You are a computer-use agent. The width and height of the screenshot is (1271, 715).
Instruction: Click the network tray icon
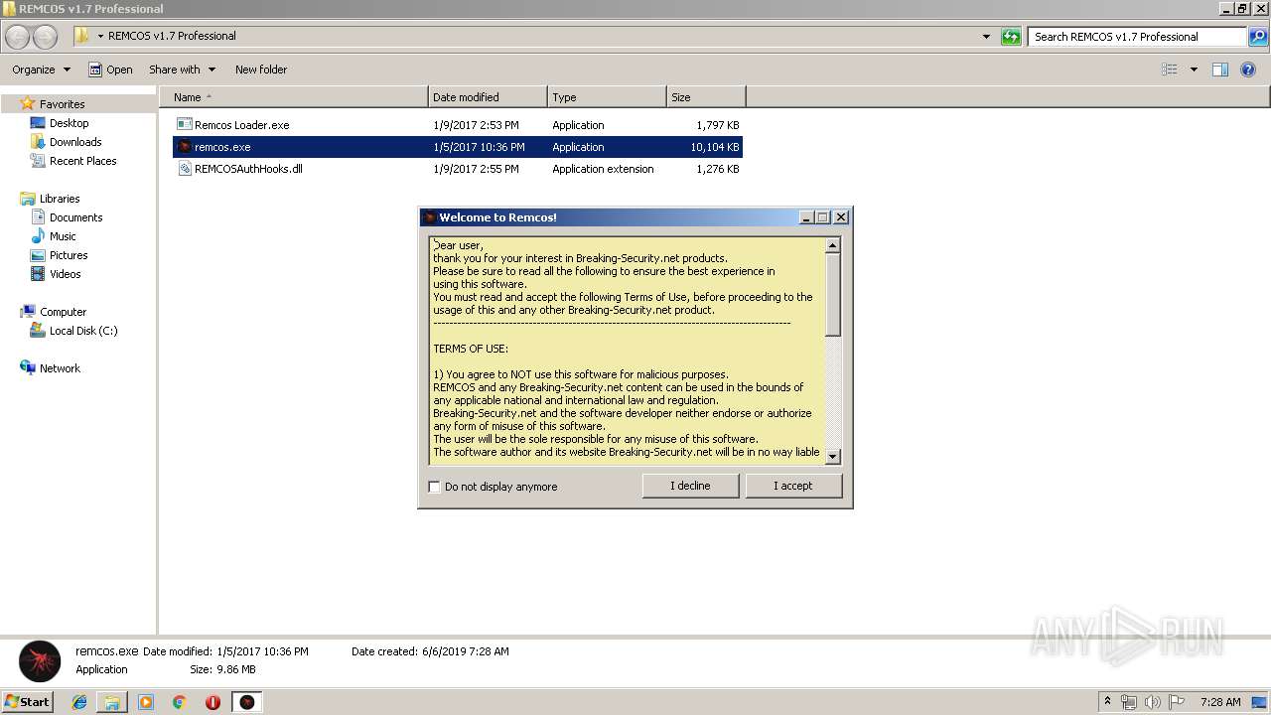(1129, 702)
